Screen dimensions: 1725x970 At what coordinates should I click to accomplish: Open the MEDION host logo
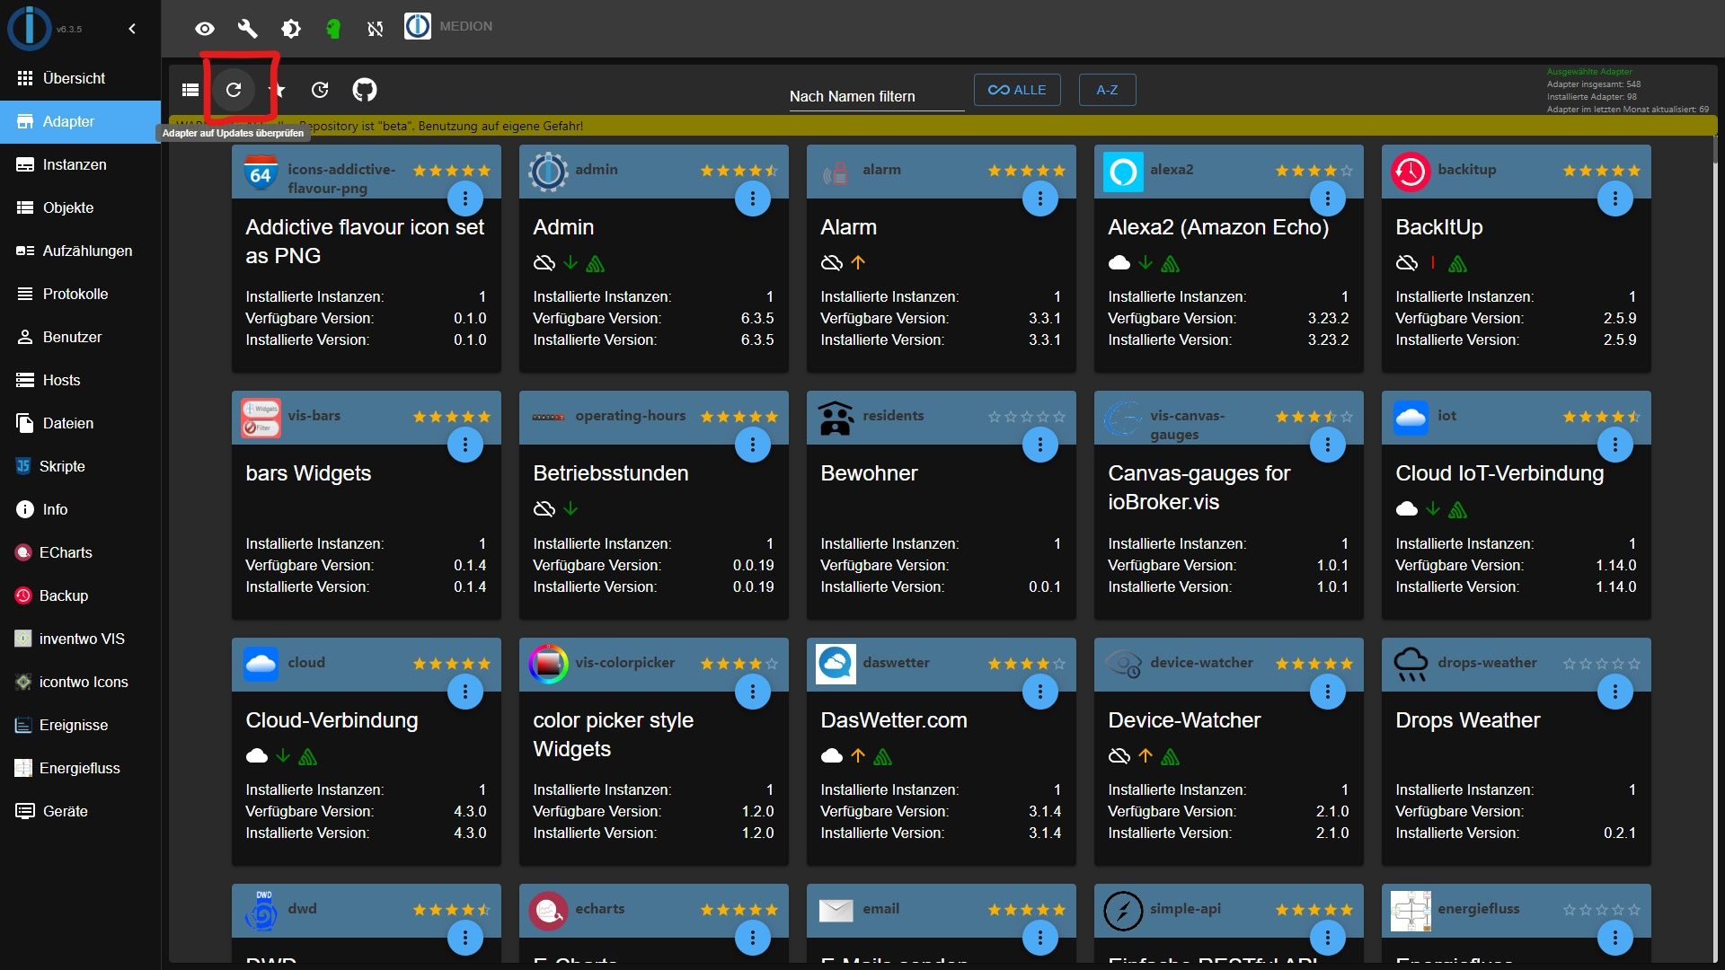pyautogui.click(x=418, y=26)
